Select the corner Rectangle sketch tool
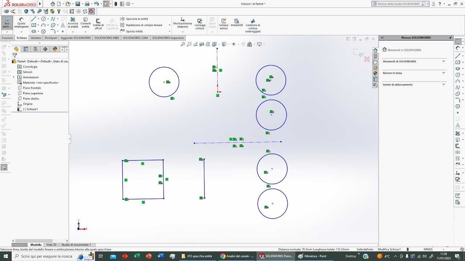 pyautogui.click(x=34, y=25)
